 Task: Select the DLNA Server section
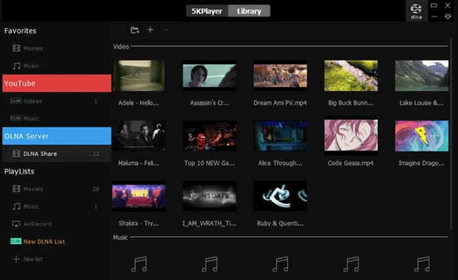coord(57,136)
